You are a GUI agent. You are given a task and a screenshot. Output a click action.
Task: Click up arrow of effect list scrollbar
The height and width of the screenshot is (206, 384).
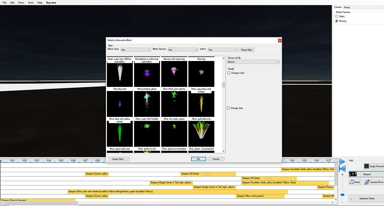click(224, 58)
